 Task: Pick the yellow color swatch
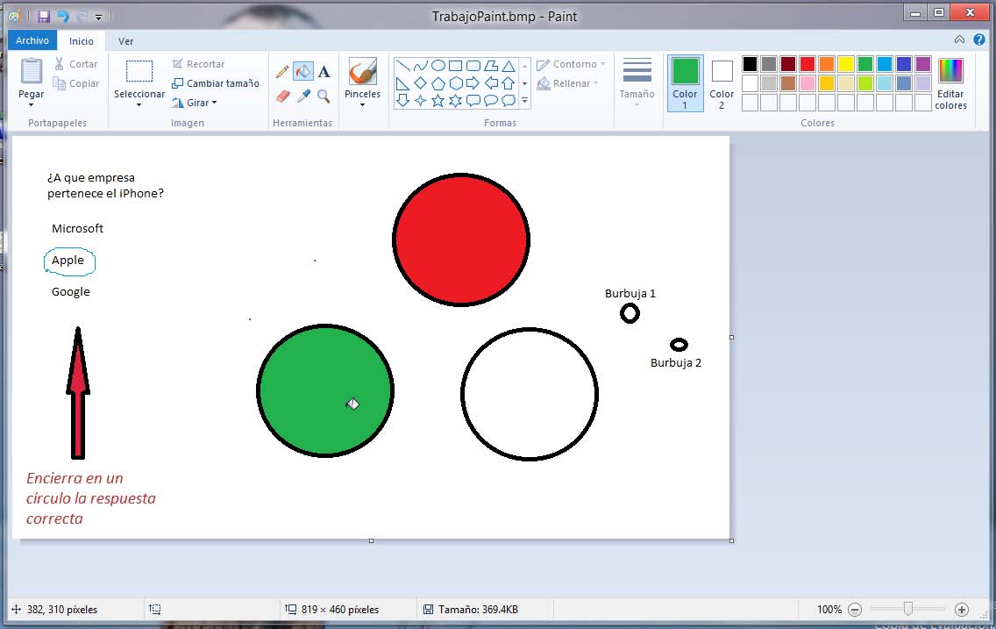click(845, 64)
